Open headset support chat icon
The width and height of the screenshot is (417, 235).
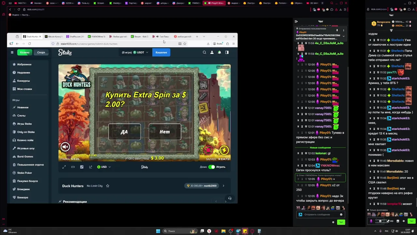[230, 198]
